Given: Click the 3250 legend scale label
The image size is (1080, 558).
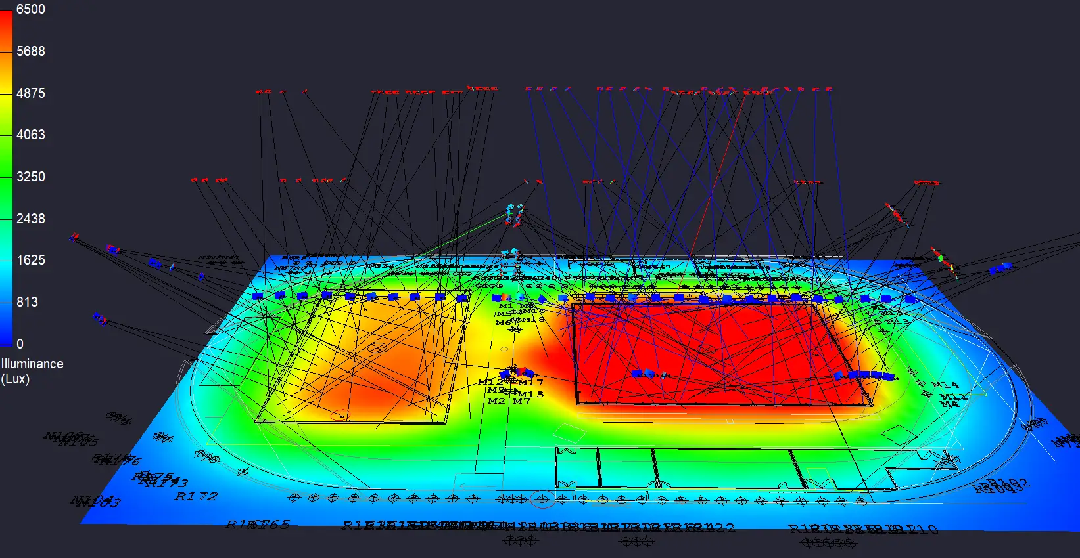Looking at the screenshot, I should (30, 177).
